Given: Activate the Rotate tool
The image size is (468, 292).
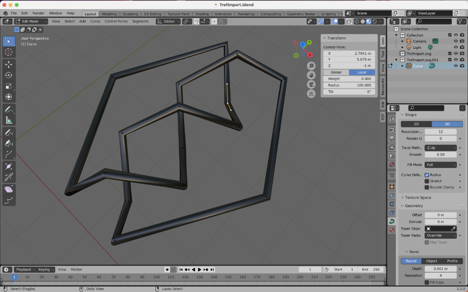Looking at the screenshot, I should 9,75.
